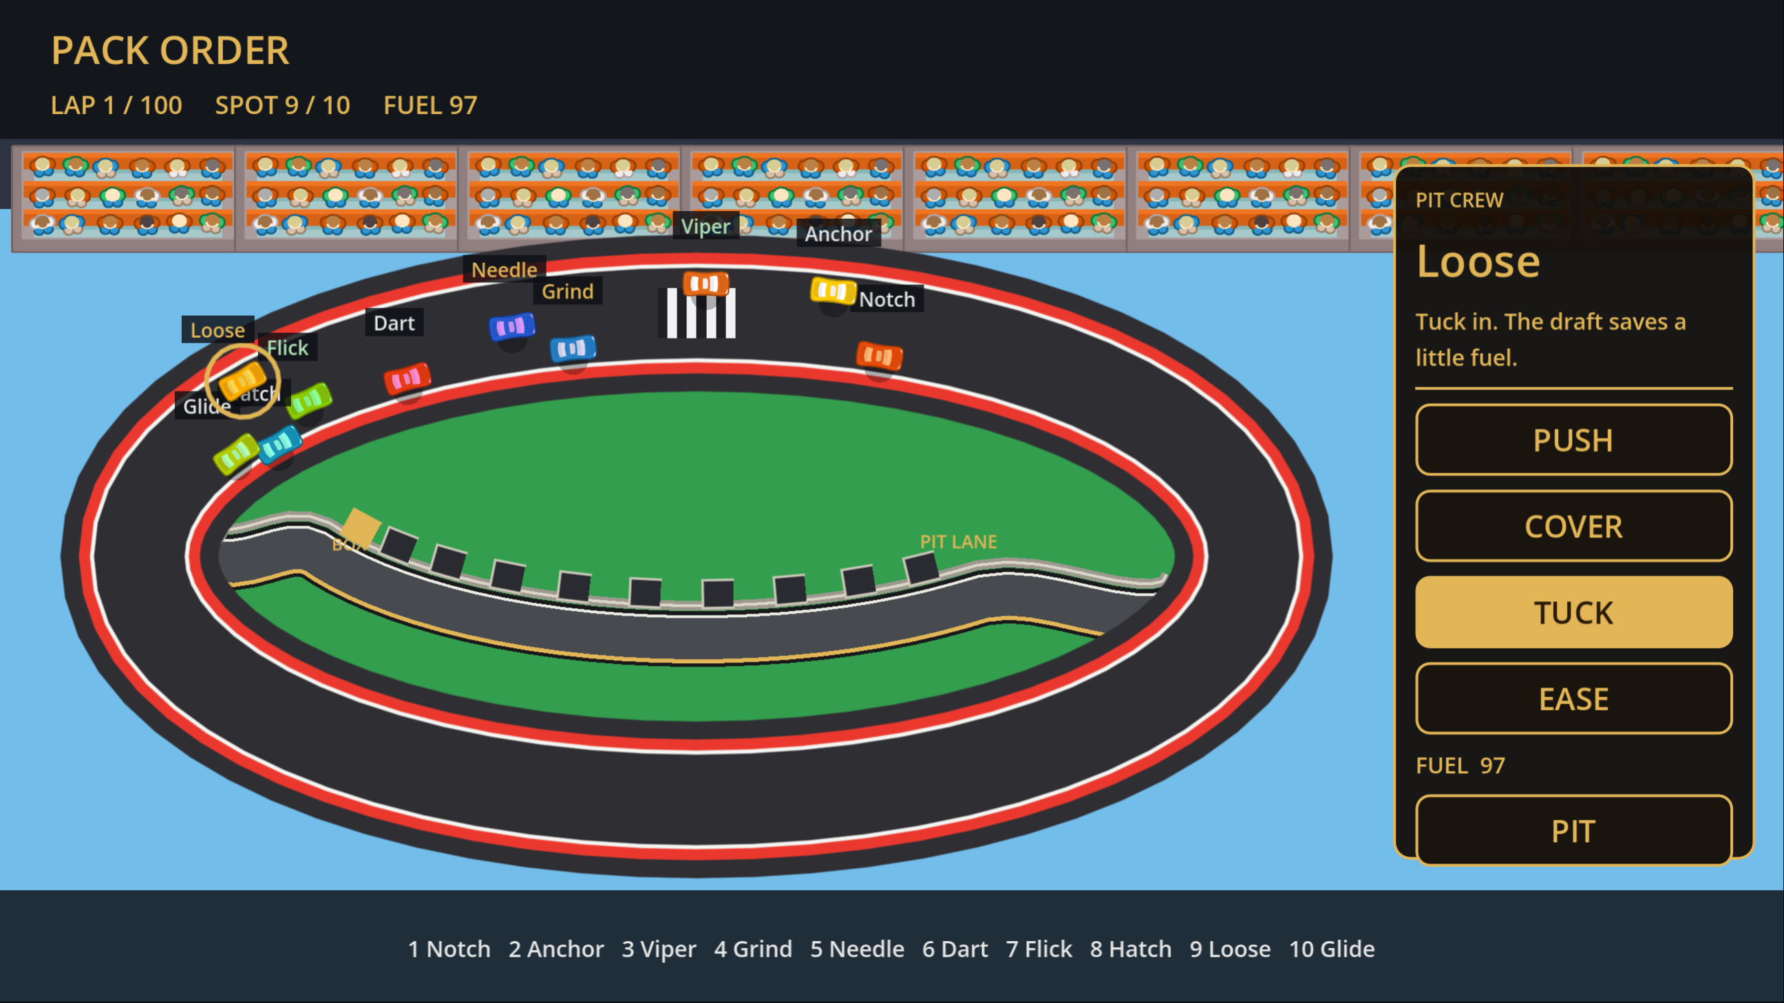Click '4 Grind' in the pack order bar

click(753, 949)
